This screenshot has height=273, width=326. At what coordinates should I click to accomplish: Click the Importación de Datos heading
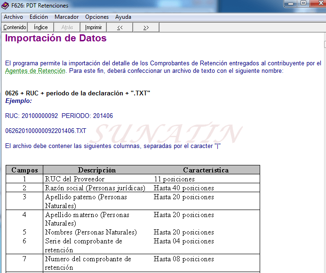point(56,39)
